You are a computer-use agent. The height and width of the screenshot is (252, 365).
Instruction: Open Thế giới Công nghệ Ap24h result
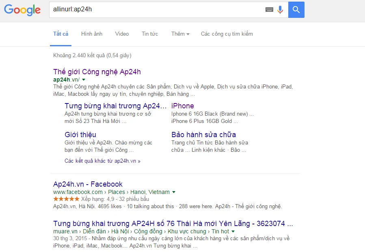[97, 72]
